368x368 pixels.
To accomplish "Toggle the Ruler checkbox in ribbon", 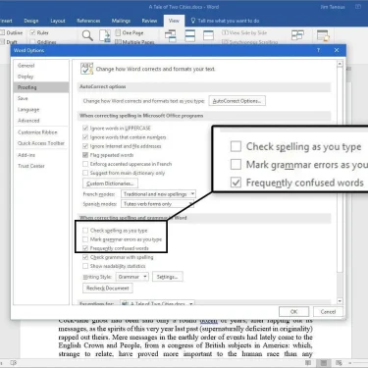I will (32, 32).
